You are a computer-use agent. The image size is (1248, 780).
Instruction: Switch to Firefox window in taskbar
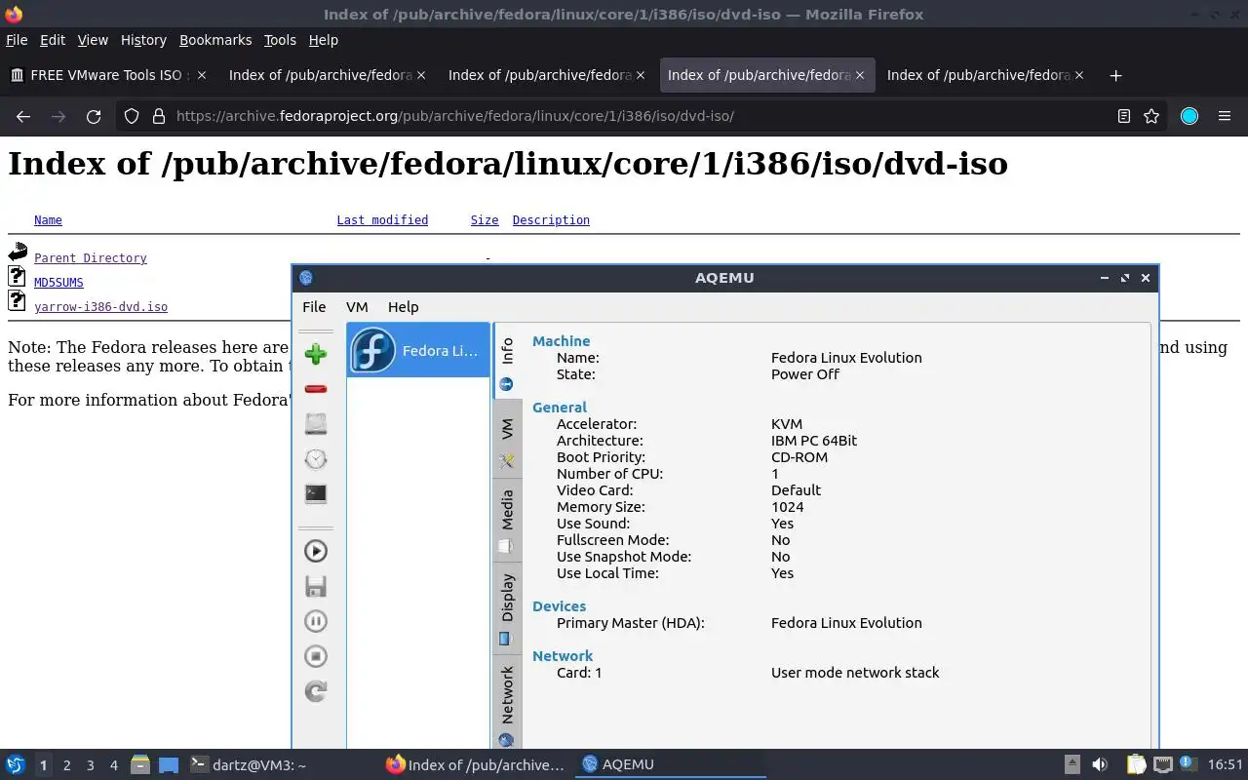pos(476,764)
